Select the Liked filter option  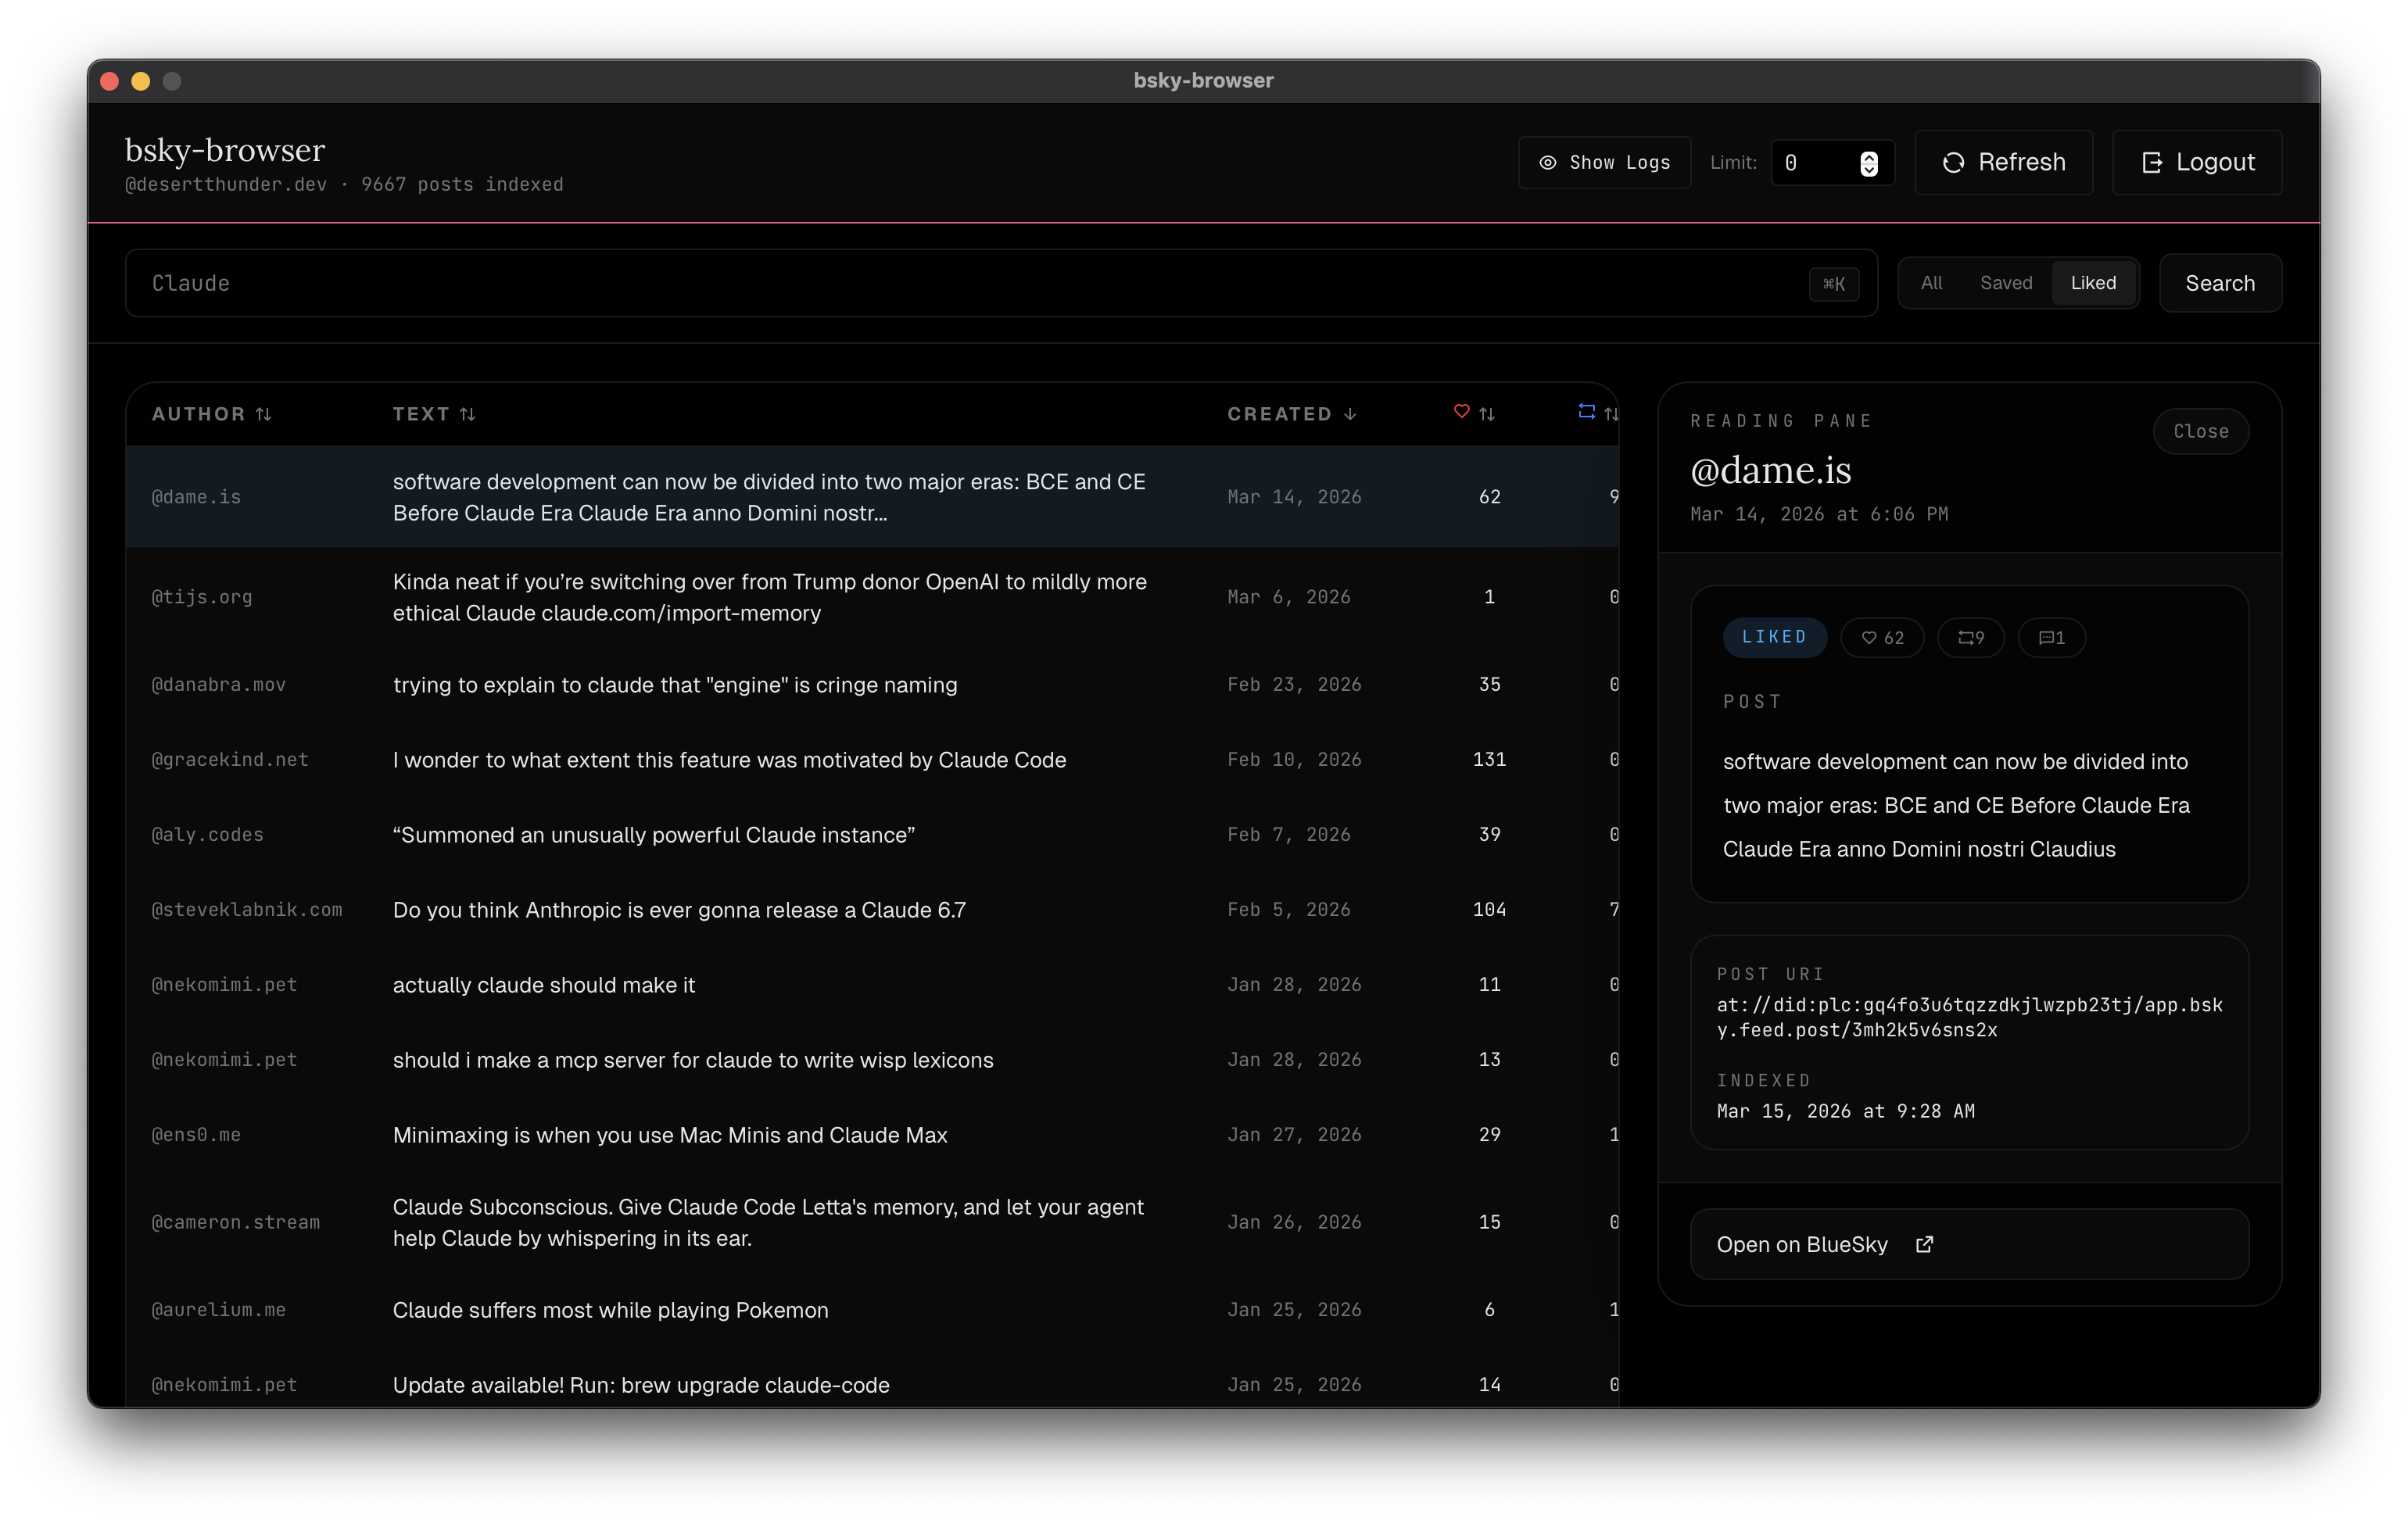click(2092, 284)
